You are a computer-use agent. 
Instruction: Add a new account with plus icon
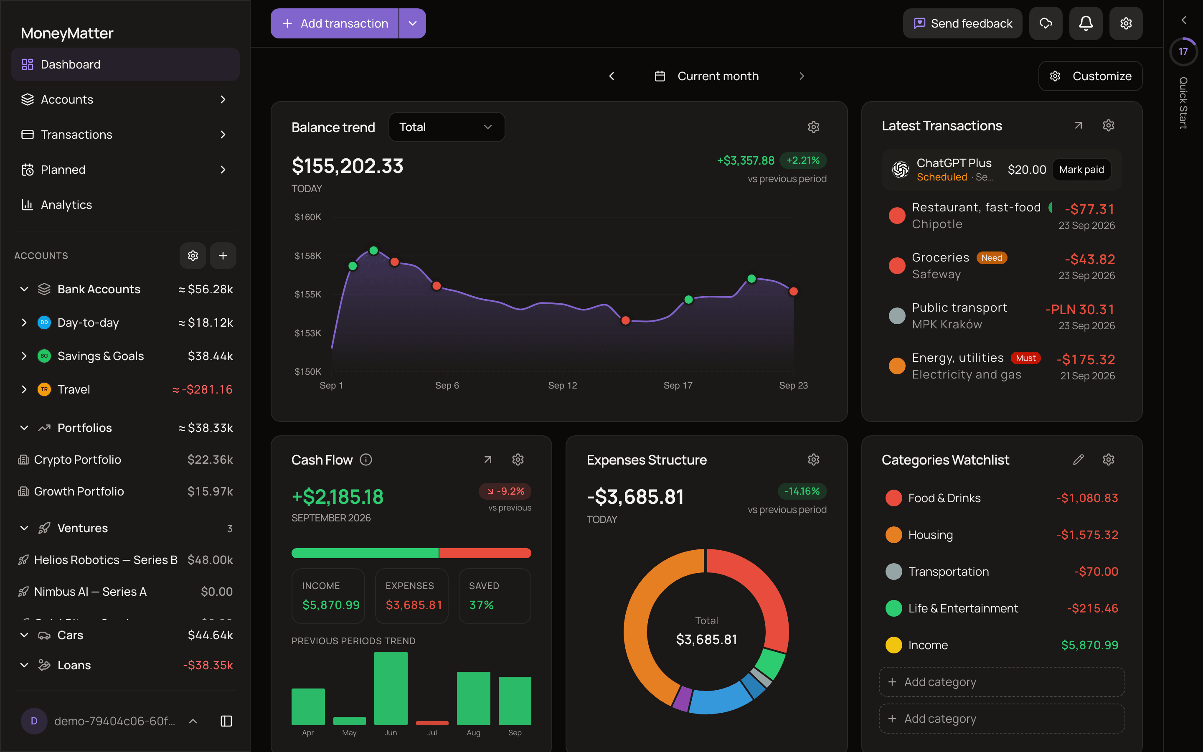point(223,256)
